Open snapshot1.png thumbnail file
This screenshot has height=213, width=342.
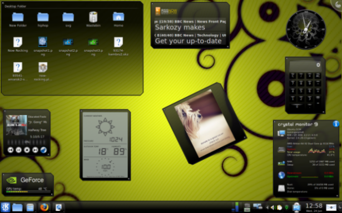coord(43,42)
